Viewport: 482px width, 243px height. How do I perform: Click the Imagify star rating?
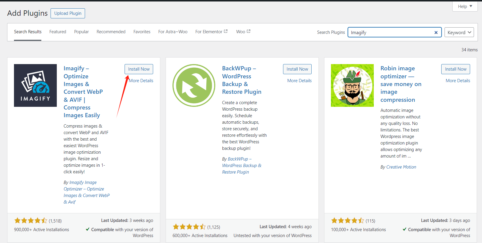31,220
